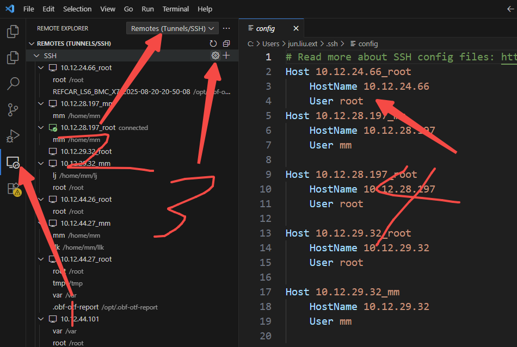Viewport: 517px width, 347px height.
Task: Click the Collapse All icon in Remote Explorer
Action: tap(227, 44)
